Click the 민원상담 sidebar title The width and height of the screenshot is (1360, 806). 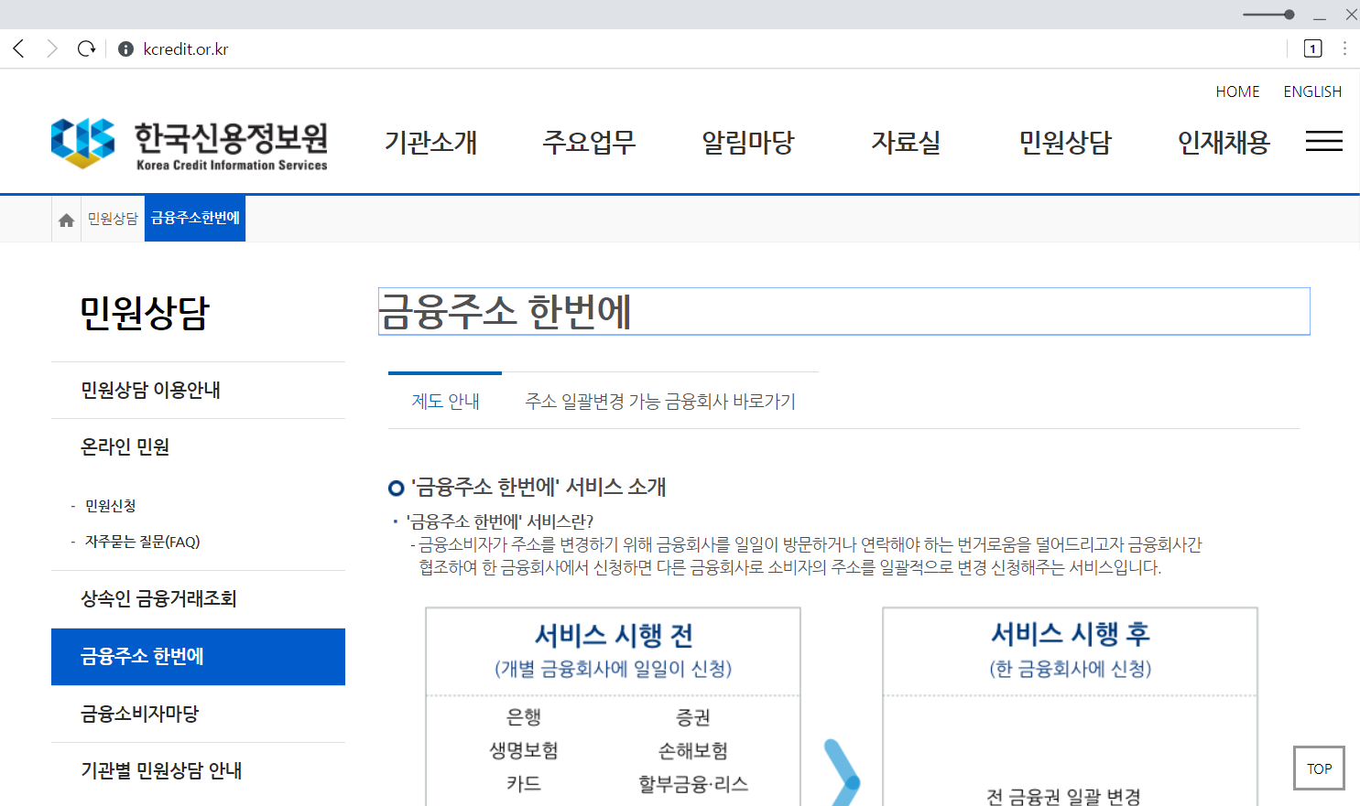click(145, 313)
